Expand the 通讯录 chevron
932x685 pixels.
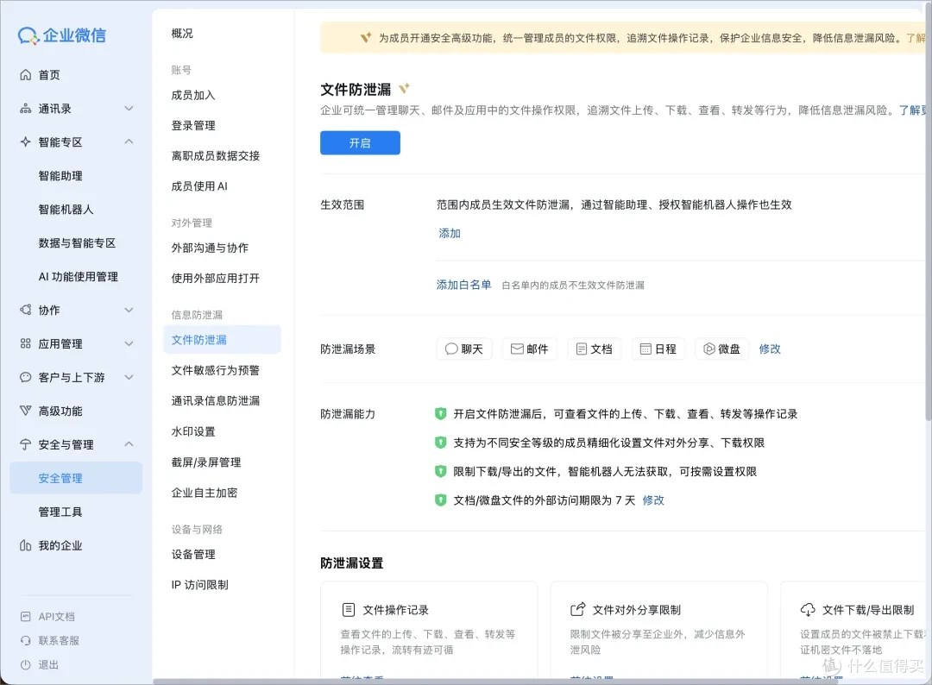[129, 109]
